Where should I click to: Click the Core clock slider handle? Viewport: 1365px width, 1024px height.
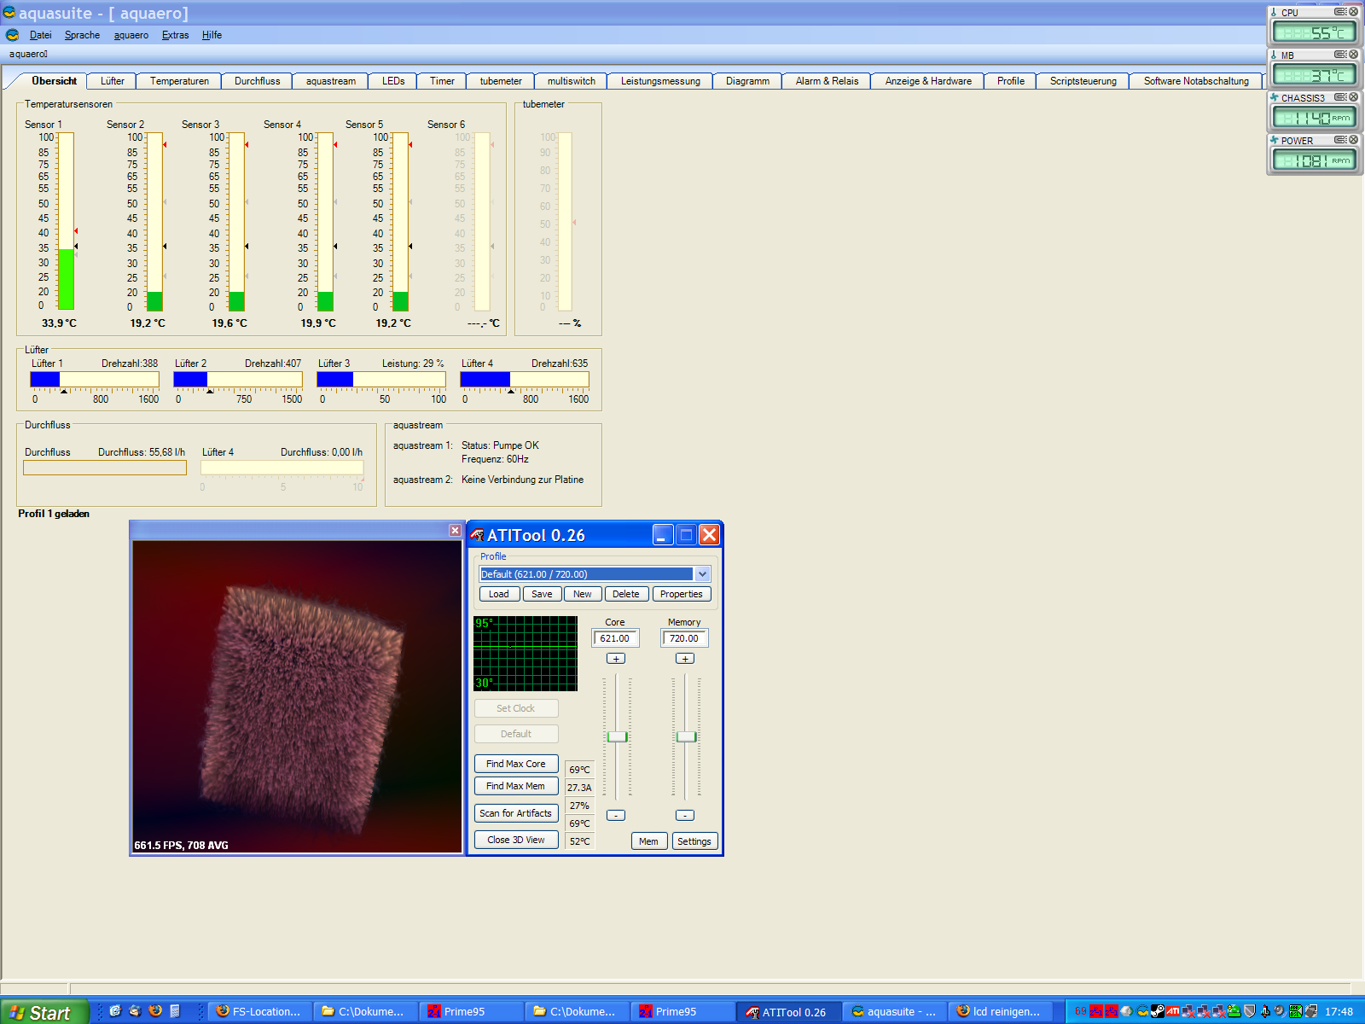[617, 736]
